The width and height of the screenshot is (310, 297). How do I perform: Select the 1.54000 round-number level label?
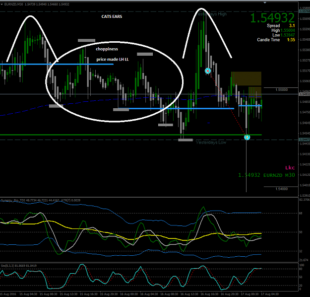(282, 189)
